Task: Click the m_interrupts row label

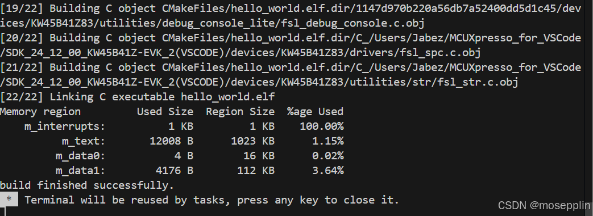Action: [65, 126]
